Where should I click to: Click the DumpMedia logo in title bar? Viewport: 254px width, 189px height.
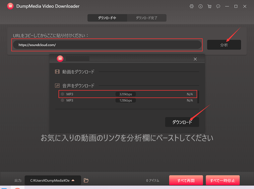(10, 6)
